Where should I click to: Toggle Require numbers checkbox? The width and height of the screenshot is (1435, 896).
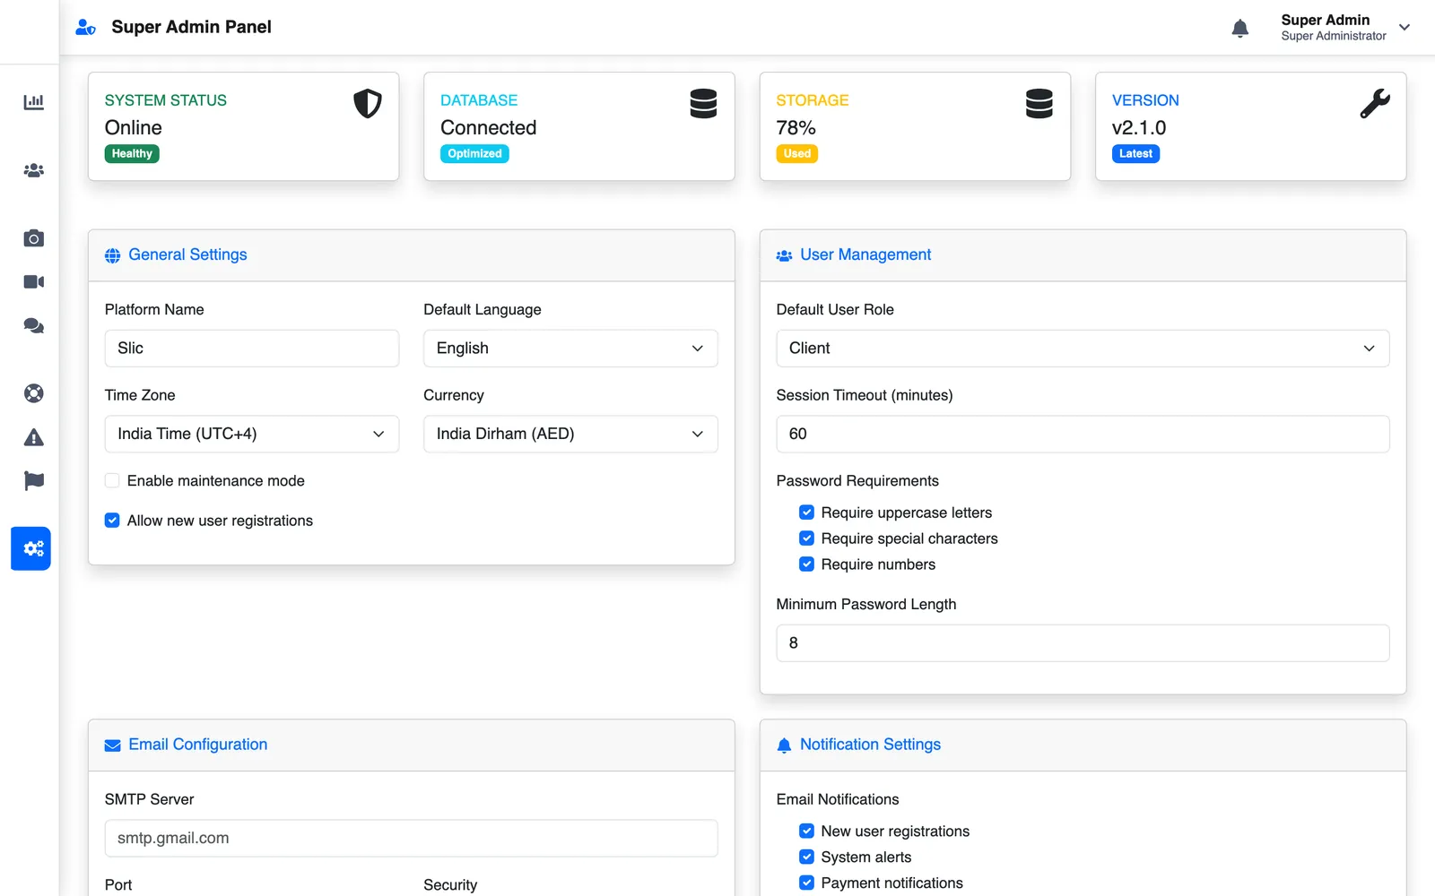point(806,564)
